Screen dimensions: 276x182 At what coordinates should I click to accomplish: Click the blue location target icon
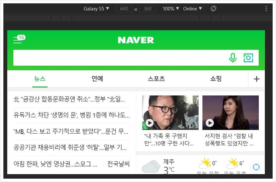[256, 167]
